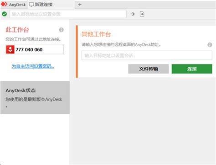Viewport: 216px width, 165px height.
Task: Click the AnyDesk red logo icon
Action: click(x=4, y=4)
